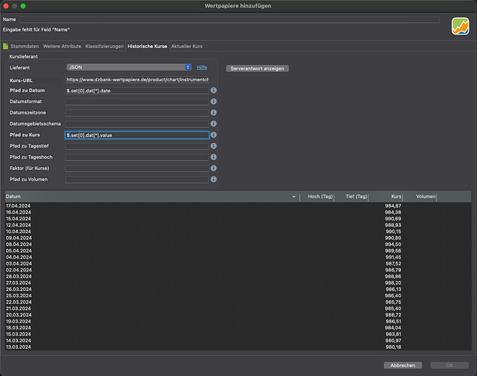This screenshot has width=477, height=376.
Task: Click info icon next to Pfad zu Datum
Action: click(x=213, y=90)
